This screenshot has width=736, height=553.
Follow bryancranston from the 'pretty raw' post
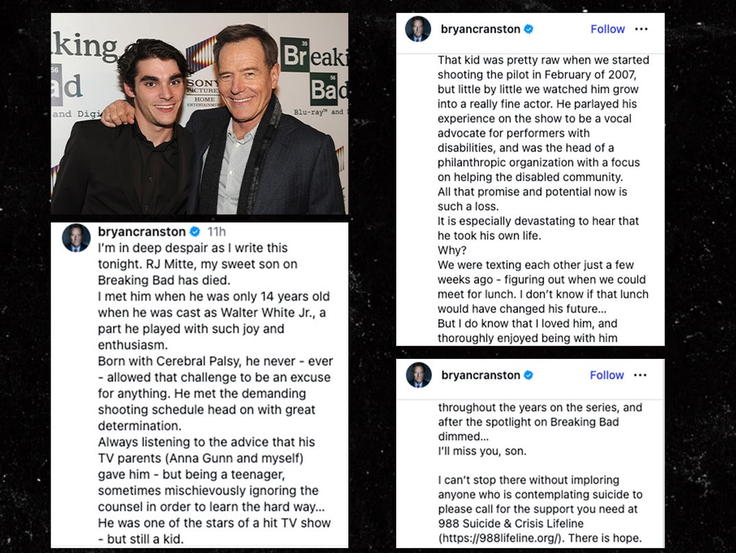point(607,29)
